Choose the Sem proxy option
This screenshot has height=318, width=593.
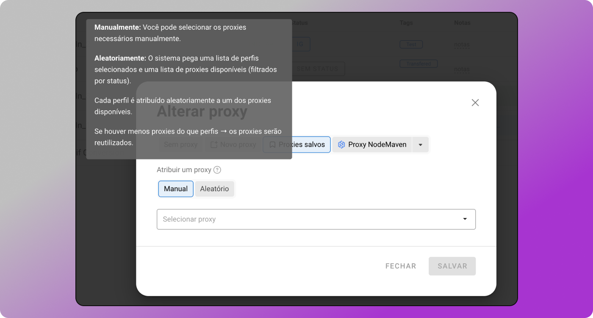[x=180, y=145]
